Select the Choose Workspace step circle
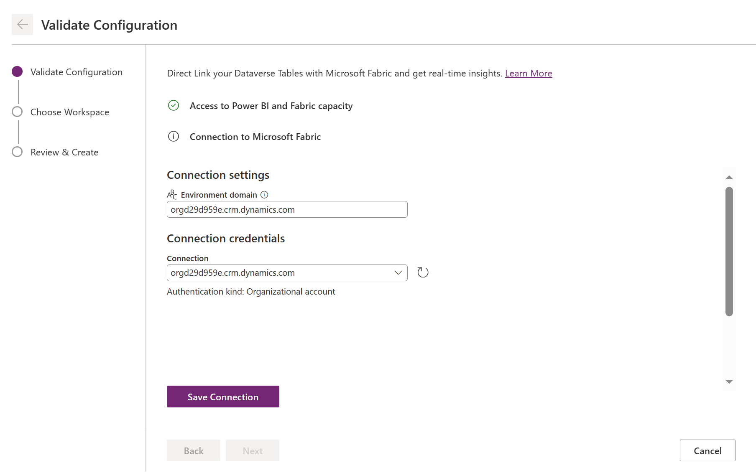This screenshot has height=473, width=756. [17, 112]
